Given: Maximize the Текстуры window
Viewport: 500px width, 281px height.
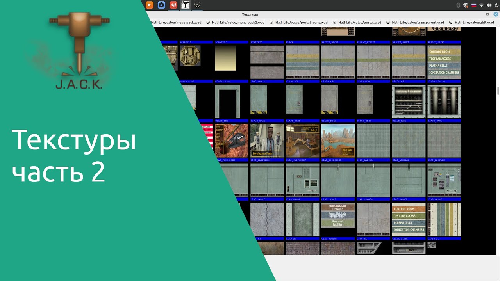Looking at the screenshot, I should (x=487, y=14).
